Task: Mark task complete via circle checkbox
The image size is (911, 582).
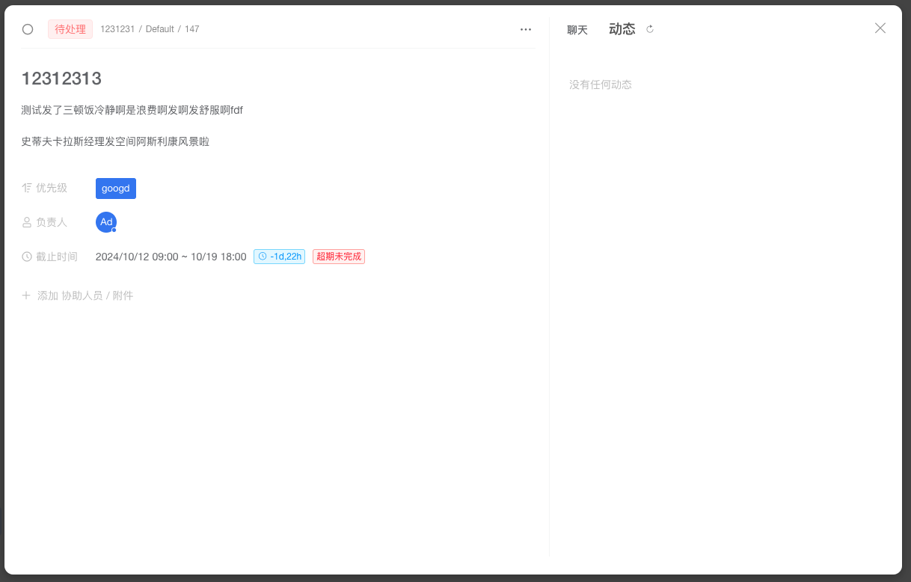Action: [x=28, y=29]
